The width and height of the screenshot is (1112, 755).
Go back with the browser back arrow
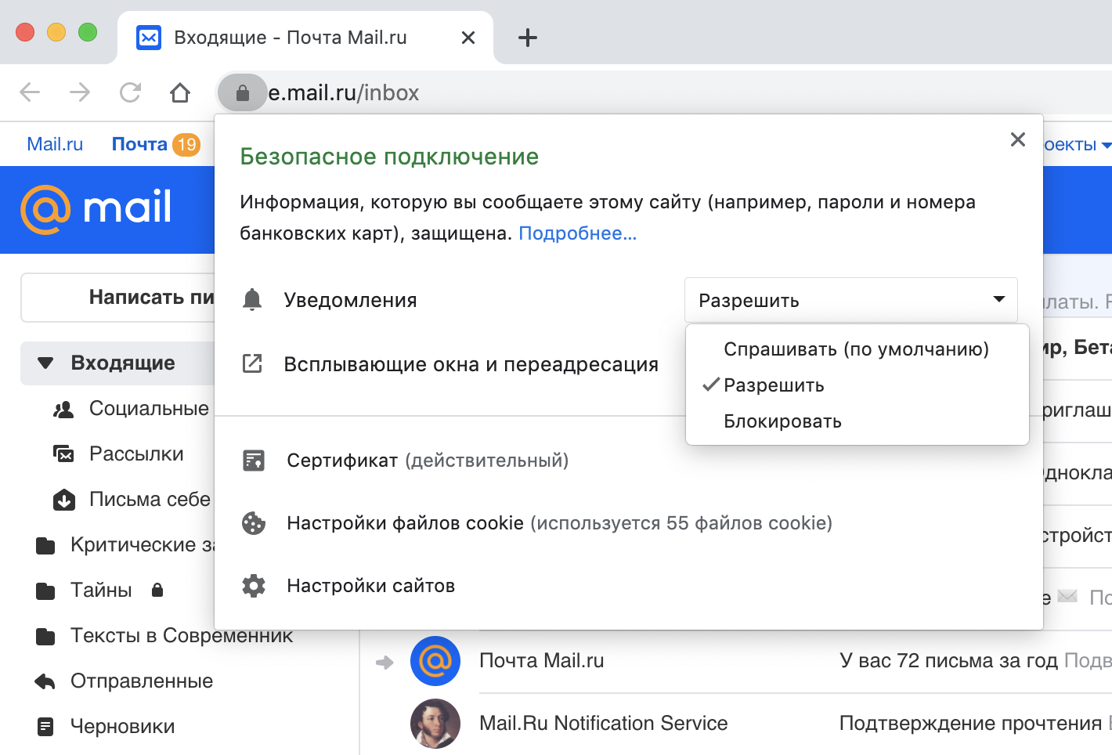click(30, 92)
